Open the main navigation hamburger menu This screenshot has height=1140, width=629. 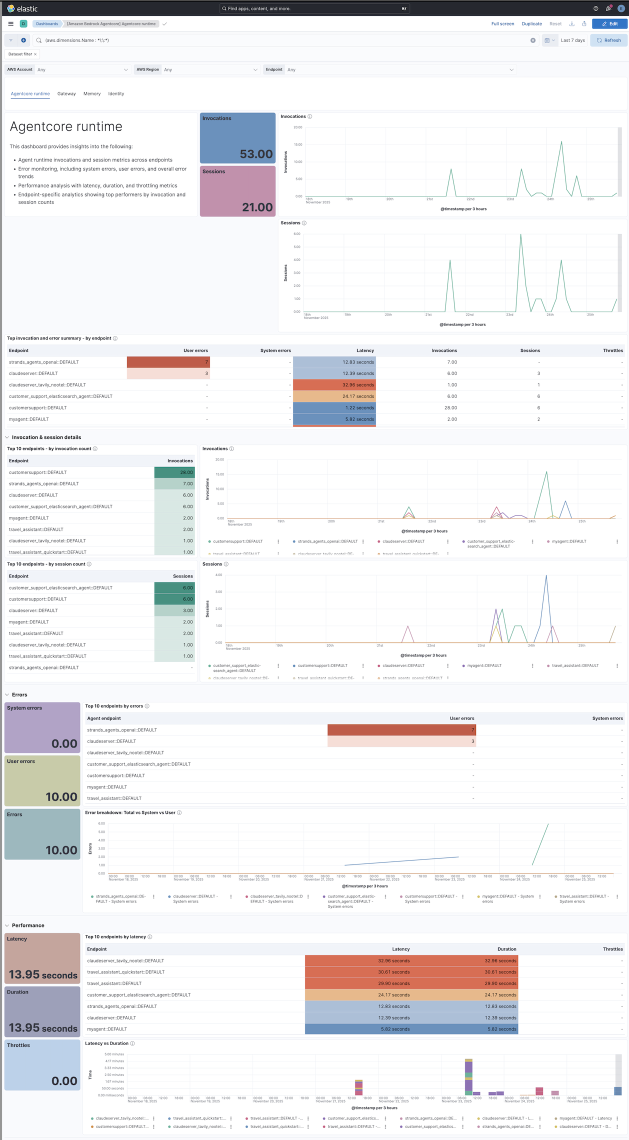click(11, 23)
